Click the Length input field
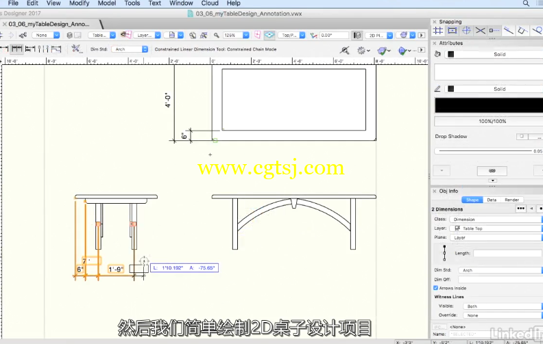Viewport: 543px width, 344px height. click(x=506, y=253)
